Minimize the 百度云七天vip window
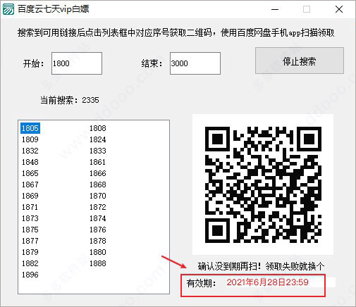This screenshot has height=307, width=356. tap(275, 9)
